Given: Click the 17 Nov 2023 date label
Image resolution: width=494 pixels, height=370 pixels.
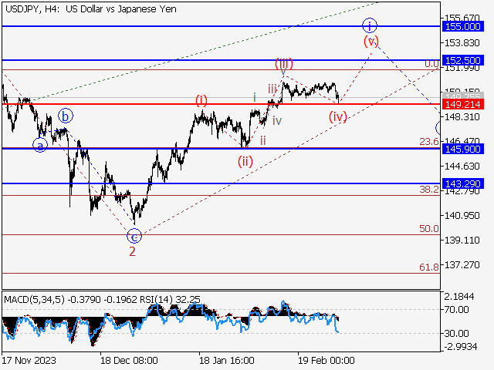Looking at the screenshot, I should (29, 360).
